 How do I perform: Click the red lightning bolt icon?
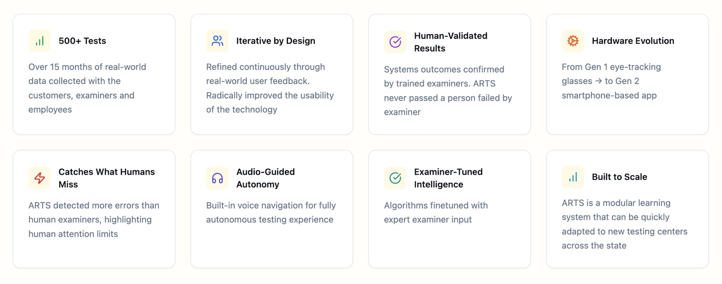(x=40, y=178)
